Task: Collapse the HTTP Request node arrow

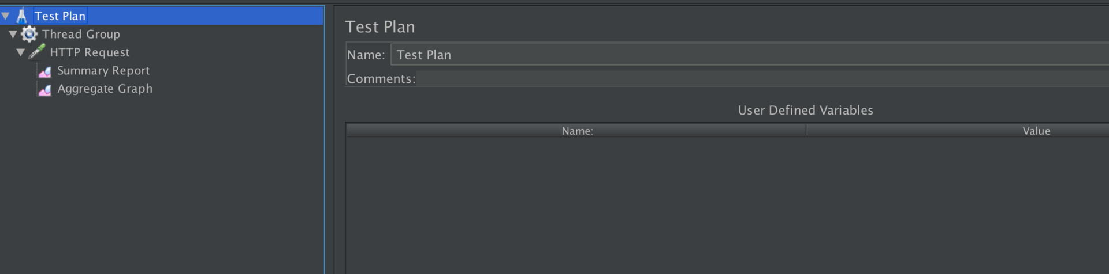Action: [21, 52]
